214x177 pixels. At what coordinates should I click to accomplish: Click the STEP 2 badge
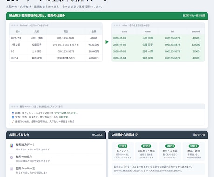146,146
